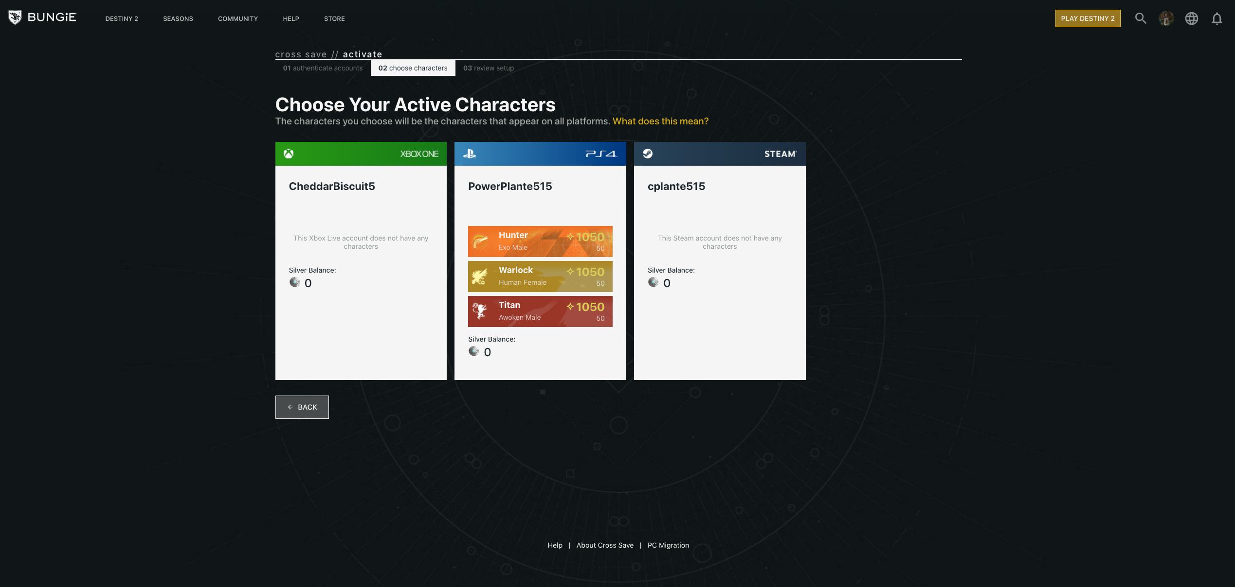Go to review setup step
Image resolution: width=1235 pixels, height=587 pixels.
[x=488, y=68]
